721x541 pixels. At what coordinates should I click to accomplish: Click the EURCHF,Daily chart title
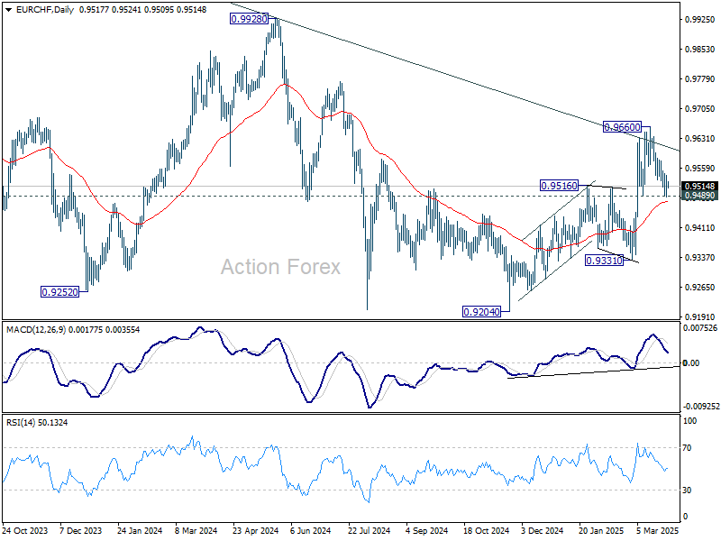(44, 10)
